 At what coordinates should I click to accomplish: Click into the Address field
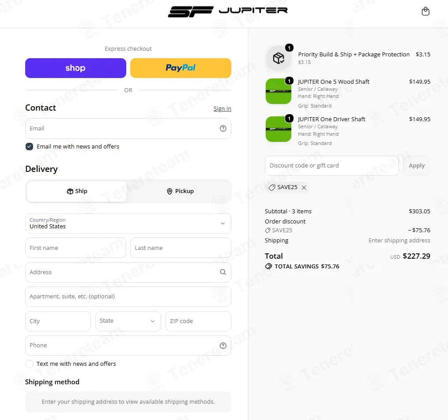pyautogui.click(x=128, y=272)
